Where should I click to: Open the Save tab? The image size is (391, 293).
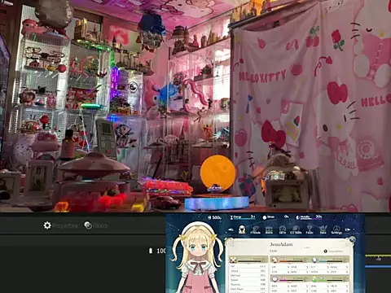pos(323,230)
